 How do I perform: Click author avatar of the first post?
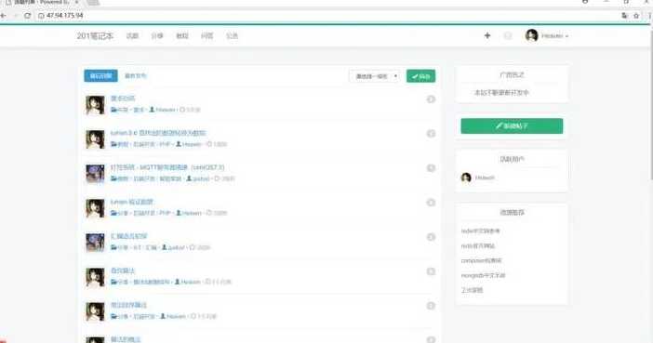coord(96,105)
